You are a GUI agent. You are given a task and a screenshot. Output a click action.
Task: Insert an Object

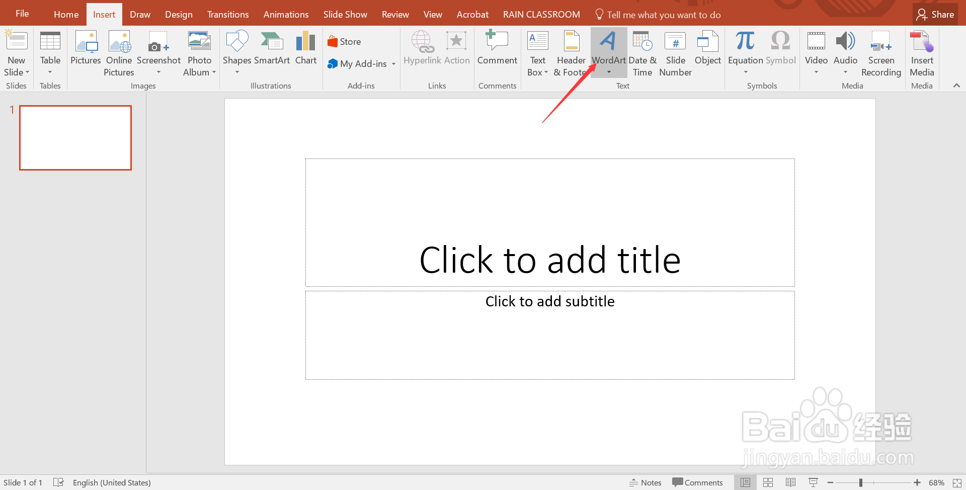708,48
